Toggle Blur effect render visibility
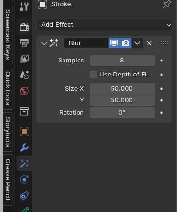The width and height of the screenshot is (177, 212). (126, 43)
